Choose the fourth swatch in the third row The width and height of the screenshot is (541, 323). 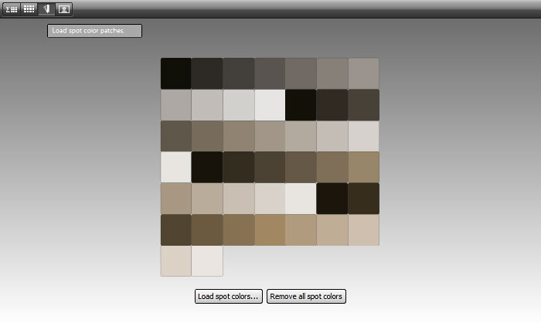(270, 136)
